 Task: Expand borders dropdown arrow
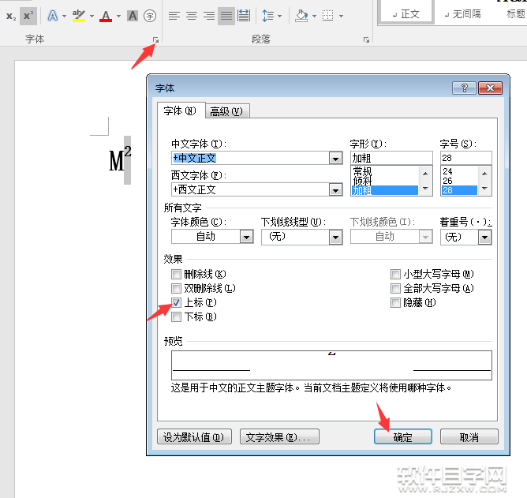341,16
